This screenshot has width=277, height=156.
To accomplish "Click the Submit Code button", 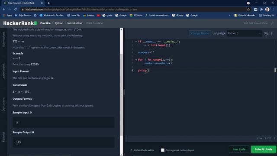I will pos(264,149).
